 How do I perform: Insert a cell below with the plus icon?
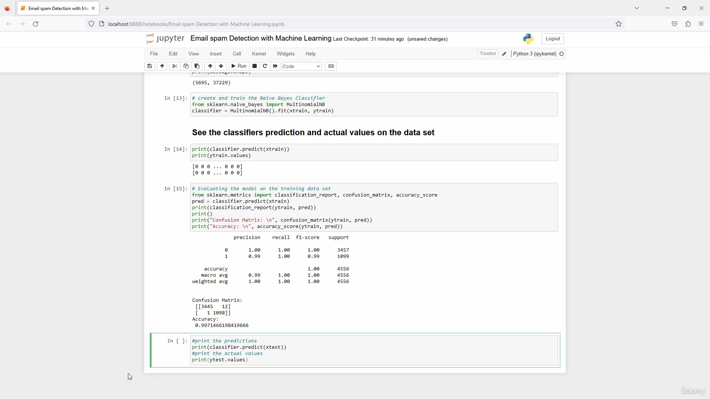coord(162,66)
